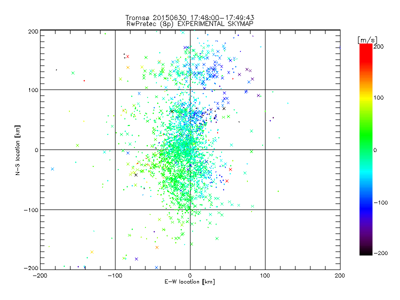Screen dimensions: 400x300
Task: Click the x-axis tick label '-200'
Action: pos(40,276)
